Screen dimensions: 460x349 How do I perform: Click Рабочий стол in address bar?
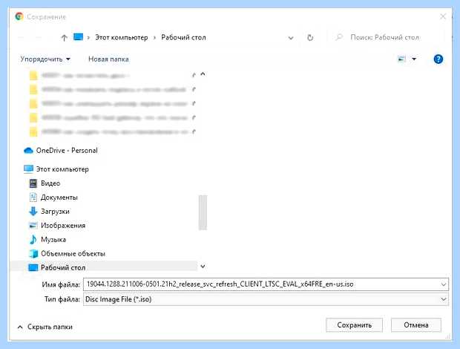pyautogui.click(x=184, y=38)
